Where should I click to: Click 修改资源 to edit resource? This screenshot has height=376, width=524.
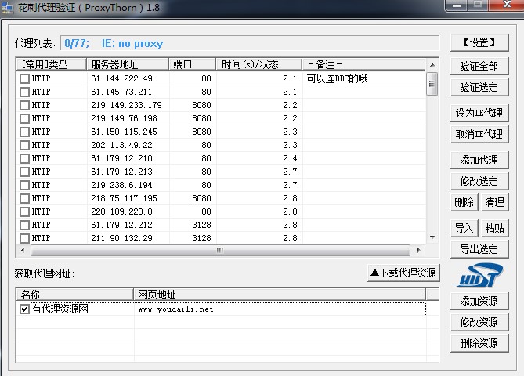[x=479, y=322]
